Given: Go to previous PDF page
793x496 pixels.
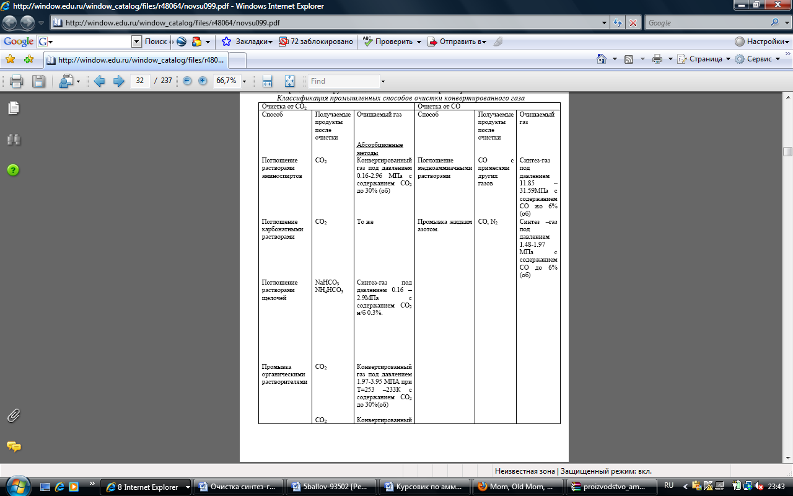Looking at the screenshot, I should click(x=99, y=81).
